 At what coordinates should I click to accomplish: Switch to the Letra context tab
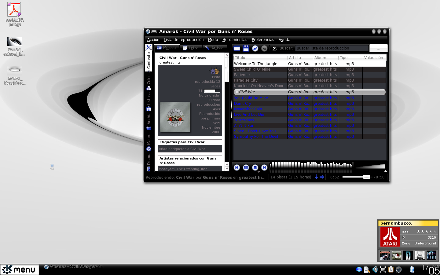191,48
